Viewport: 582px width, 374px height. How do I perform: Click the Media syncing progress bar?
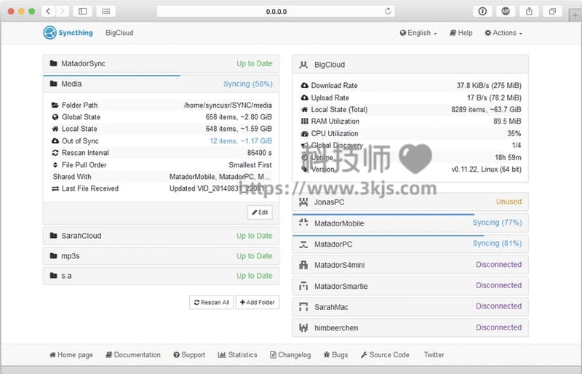pyautogui.click(x=112, y=76)
